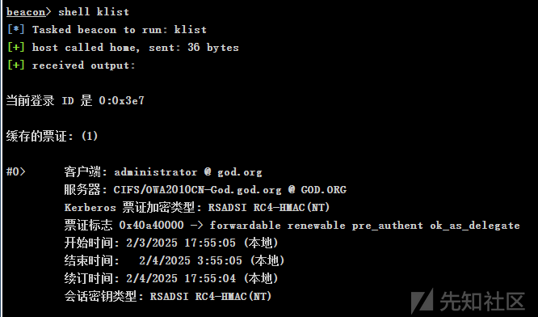The image size is (538, 317).
Task: Click the renew time 2/4/2025 17:55:04
Action: 181,278
